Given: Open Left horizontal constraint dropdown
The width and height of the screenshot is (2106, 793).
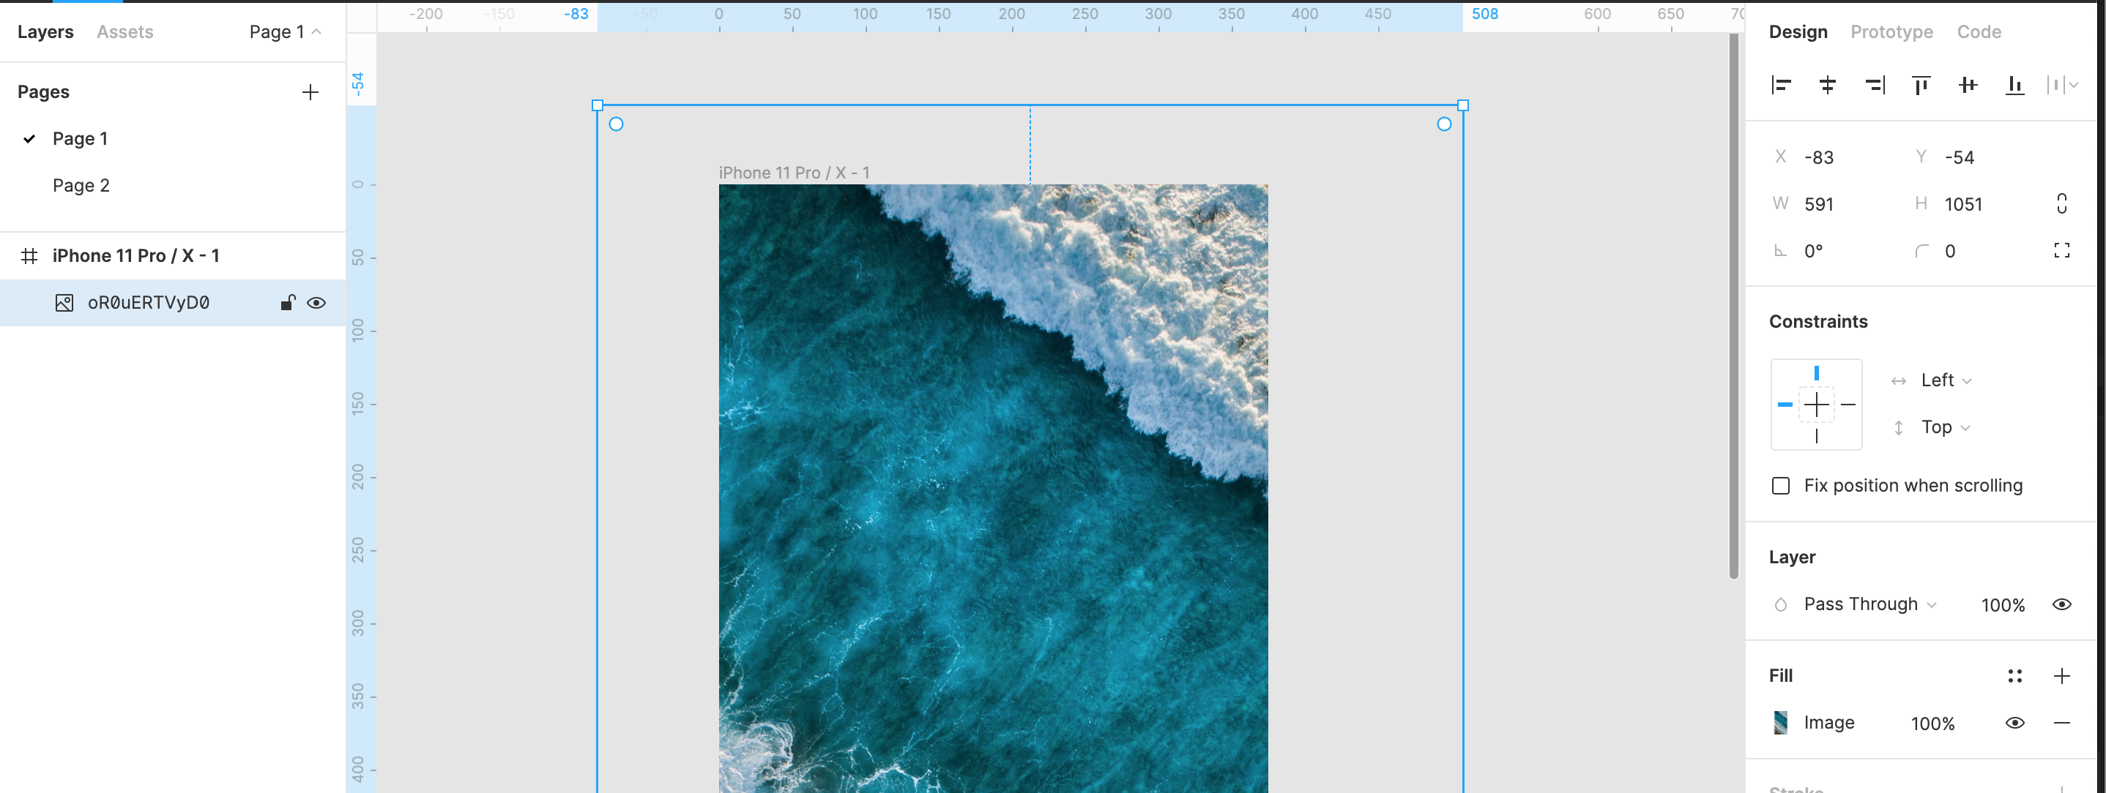Looking at the screenshot, I should [1946, 380].
